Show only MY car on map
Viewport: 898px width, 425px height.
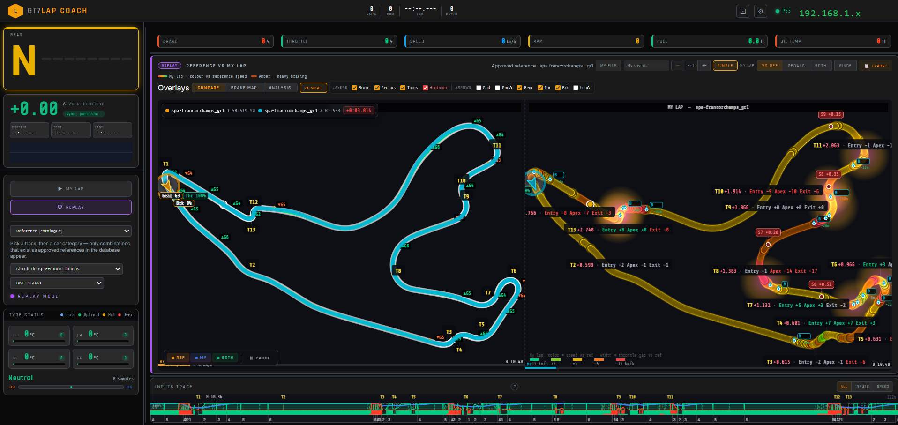[x=201, y=358]
